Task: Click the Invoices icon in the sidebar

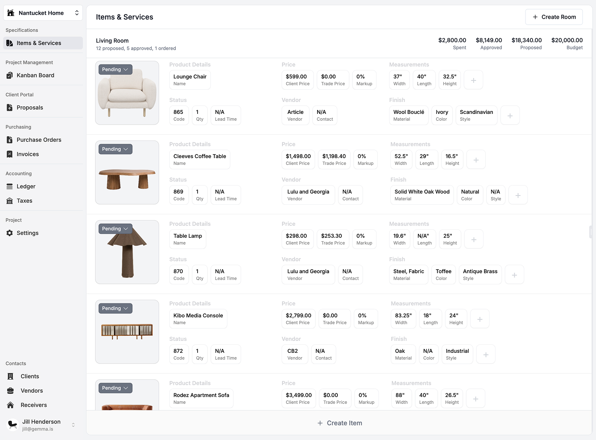Action: coord(10,154)
